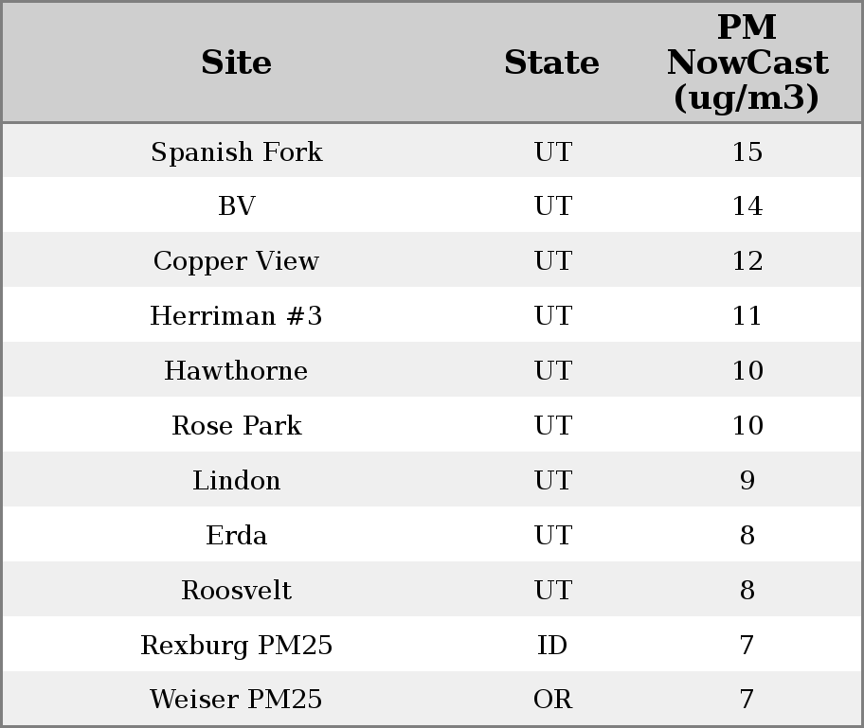Click the PM value 9 in Lindon row
This screenshot has width=864, height=728.
pyautogui.click(x=747, y=481)
